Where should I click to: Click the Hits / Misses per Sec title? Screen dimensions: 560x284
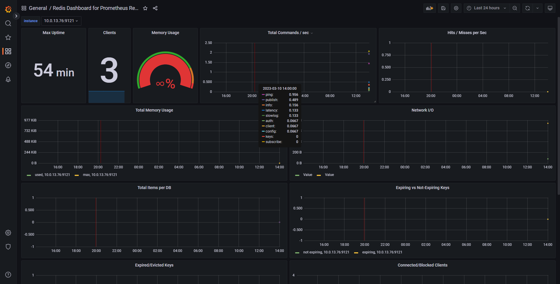(x=467, y=33)
